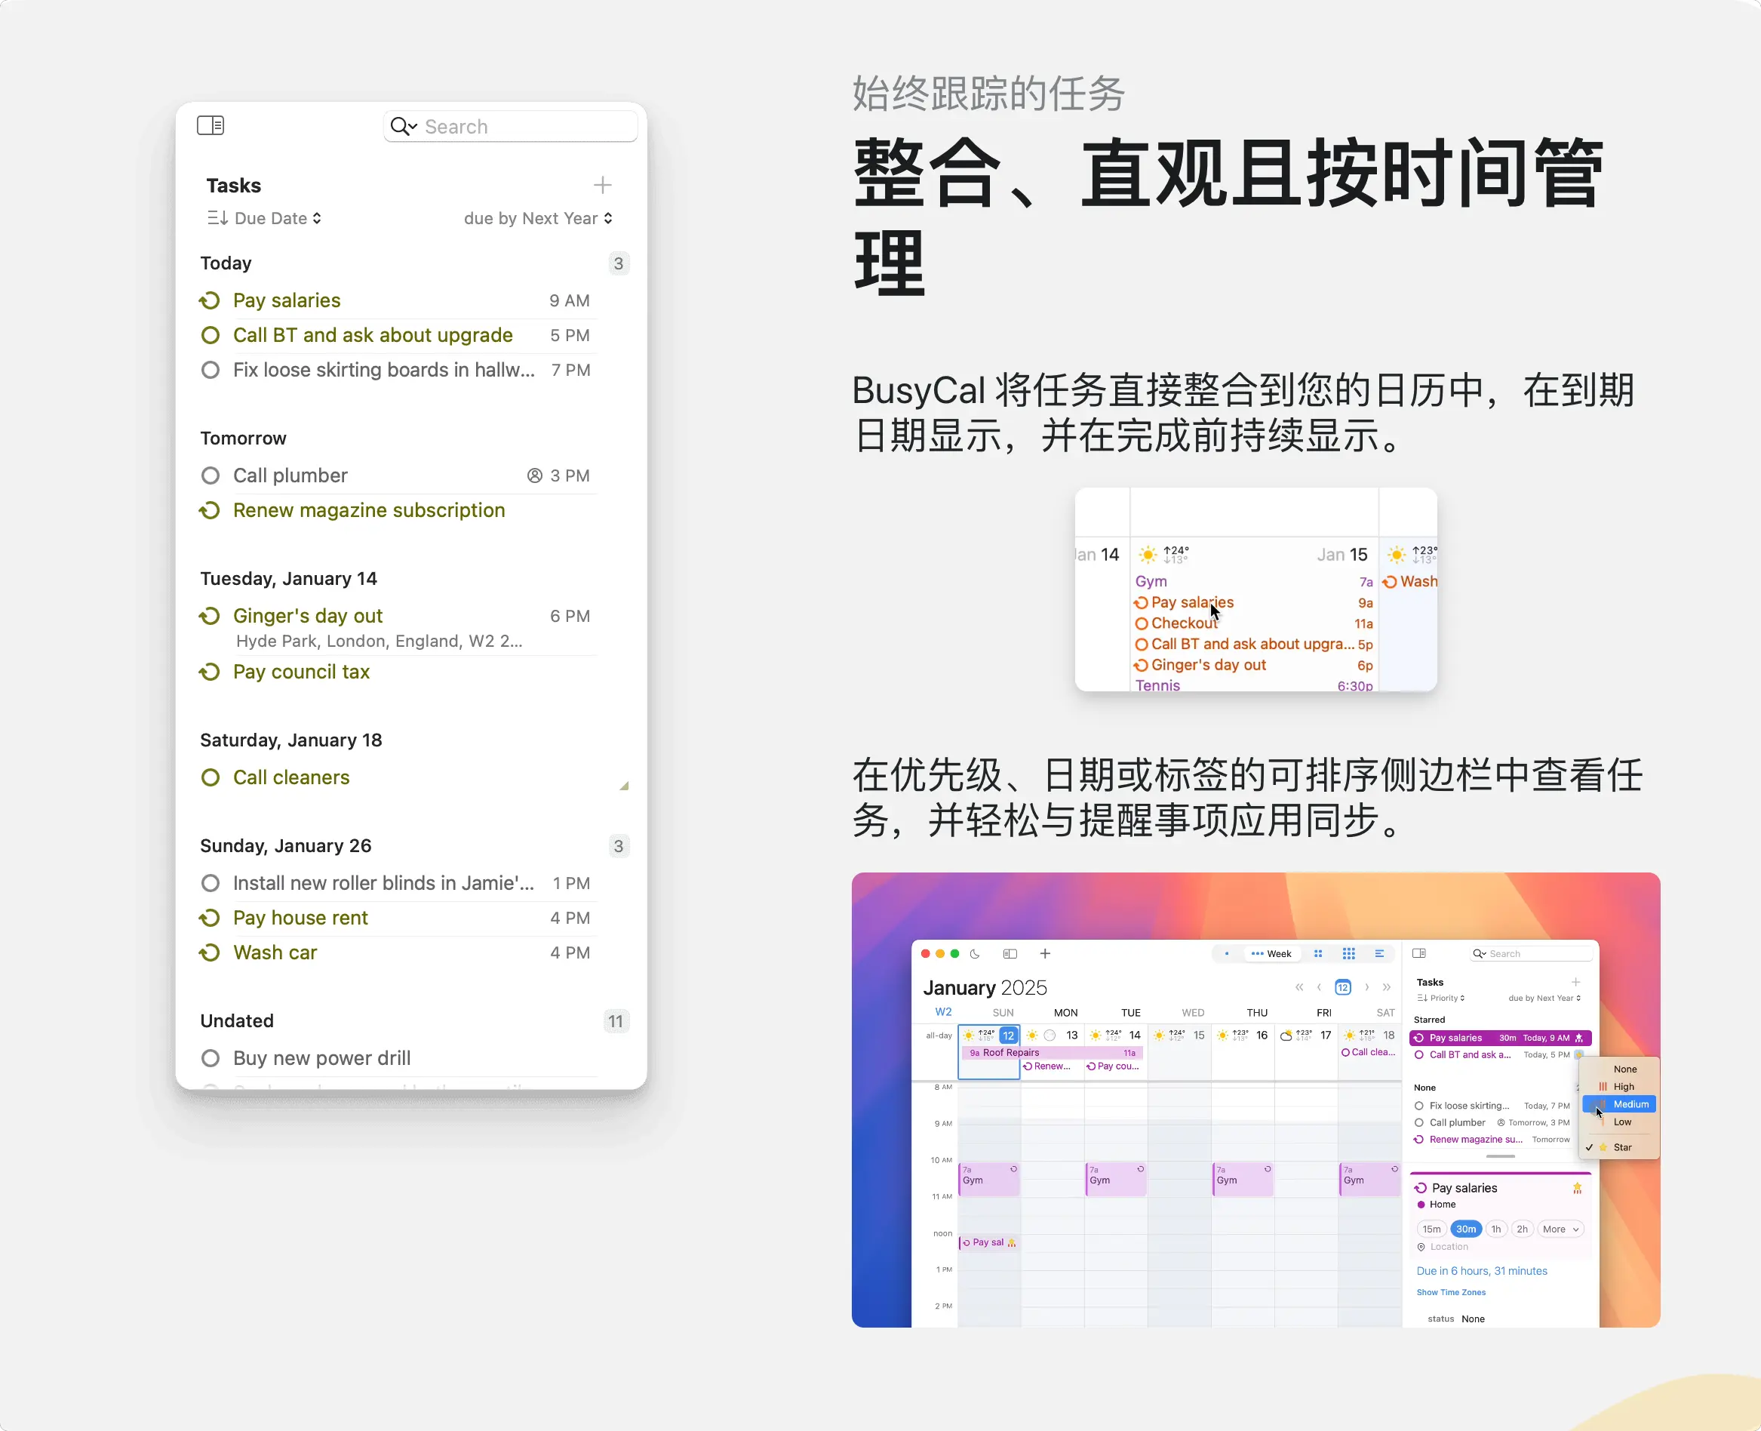The image size is (1761, 1431).
Task: Choose High from the priority menu
Action: 1623,1086
